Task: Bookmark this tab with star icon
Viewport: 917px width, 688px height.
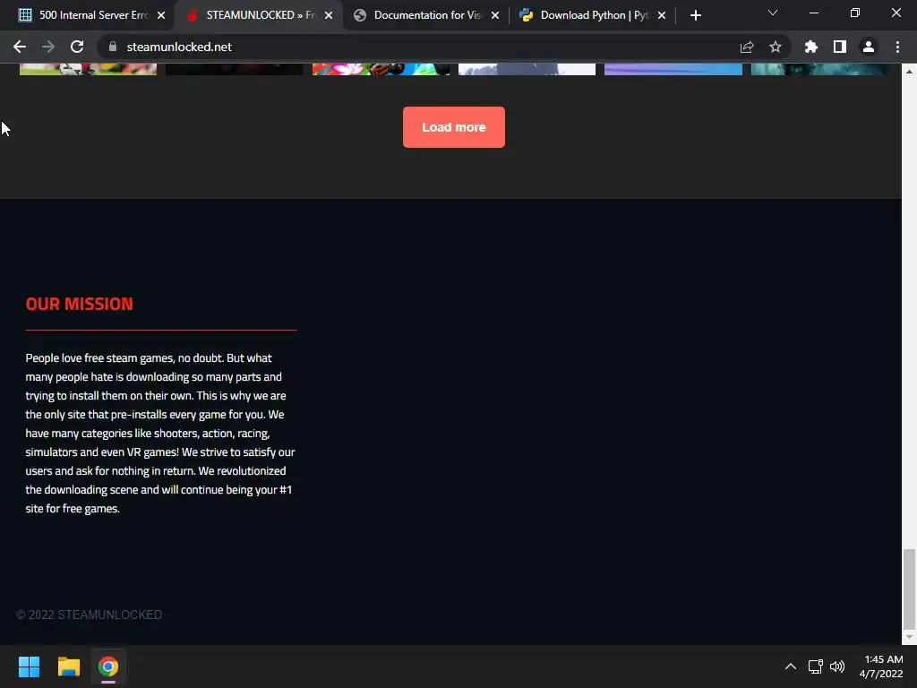Action: click(x=776, y=47)
